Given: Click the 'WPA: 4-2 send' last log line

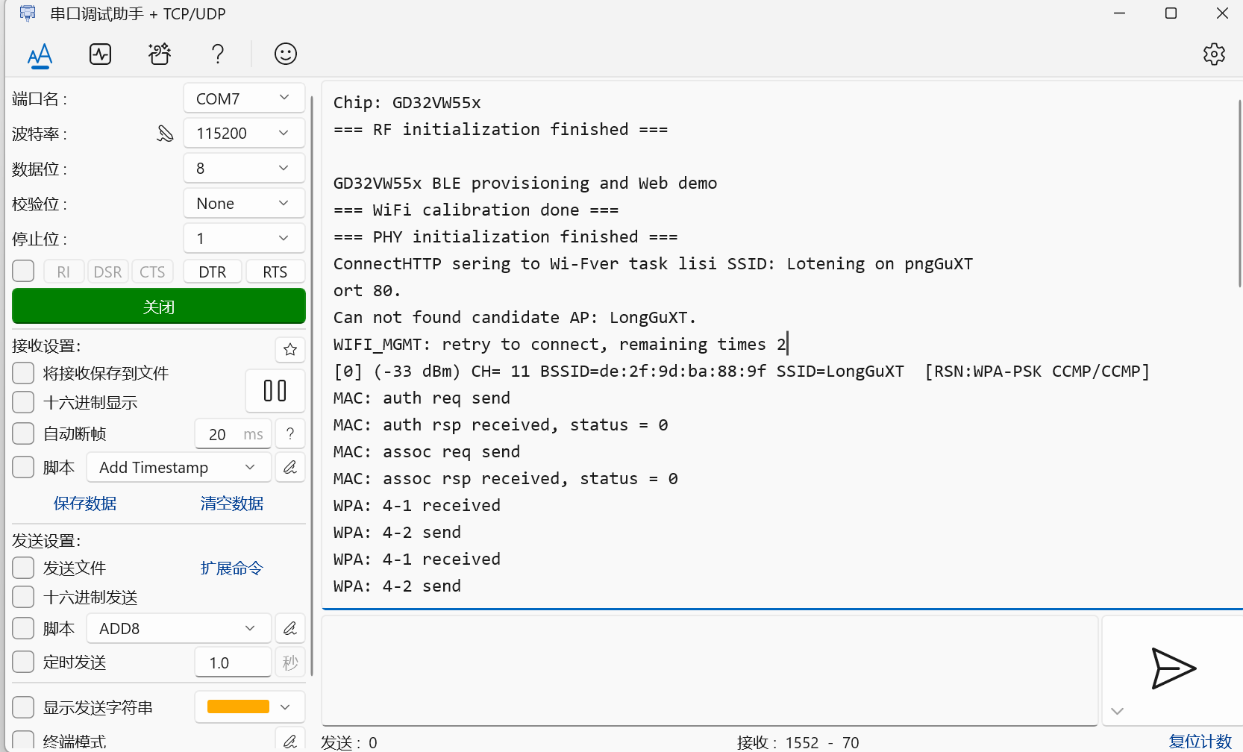Looking at the screenshot, I should pyautogui.click(x=397, y=586).
